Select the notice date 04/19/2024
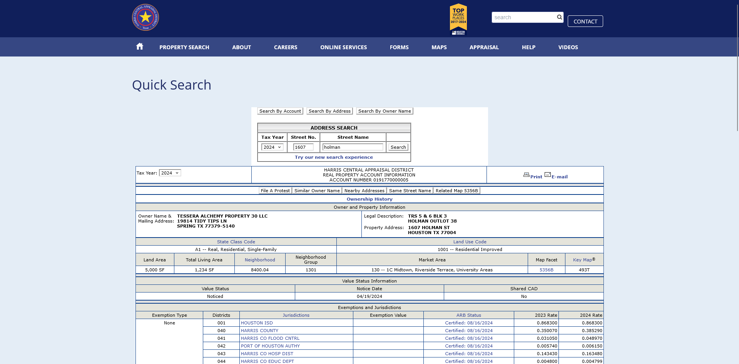This screenshot has width=739, height=364. [369, 296]
